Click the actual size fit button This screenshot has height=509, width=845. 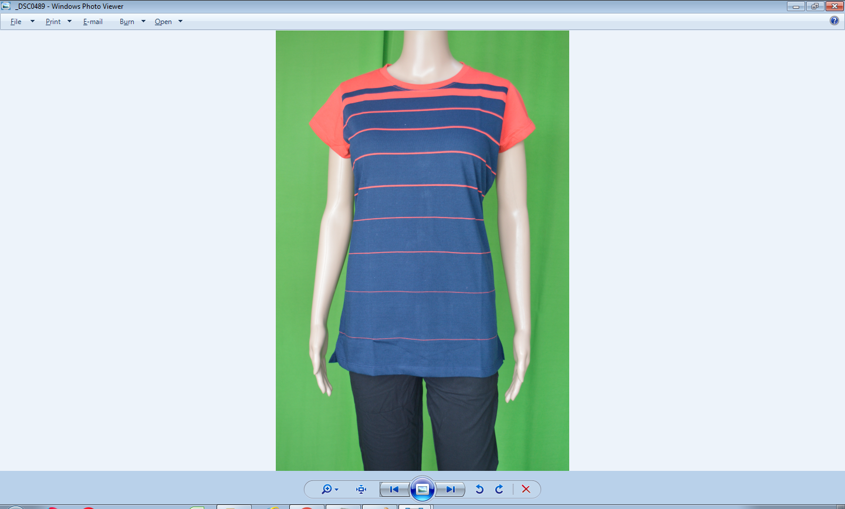361,489
